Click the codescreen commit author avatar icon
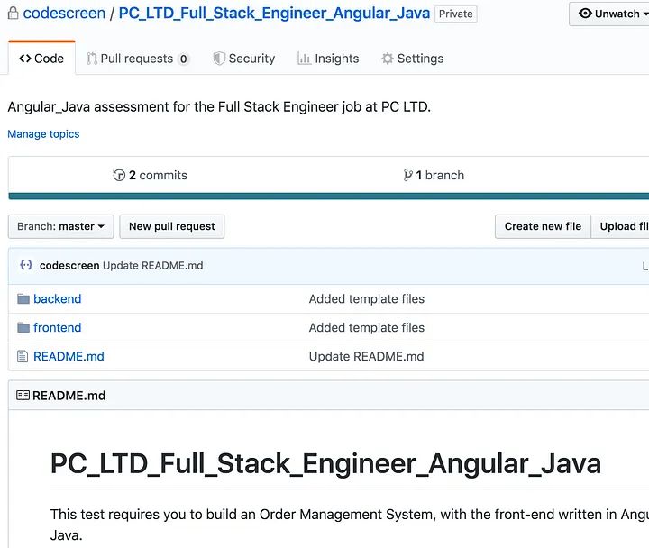Screen dimensions: 649x548 26,265
